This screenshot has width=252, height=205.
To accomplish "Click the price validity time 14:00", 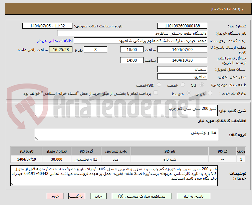I will click(x=132, y=60).
